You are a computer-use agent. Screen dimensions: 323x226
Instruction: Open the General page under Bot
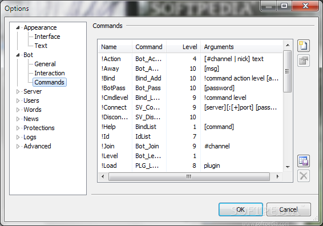pos(45,64)
